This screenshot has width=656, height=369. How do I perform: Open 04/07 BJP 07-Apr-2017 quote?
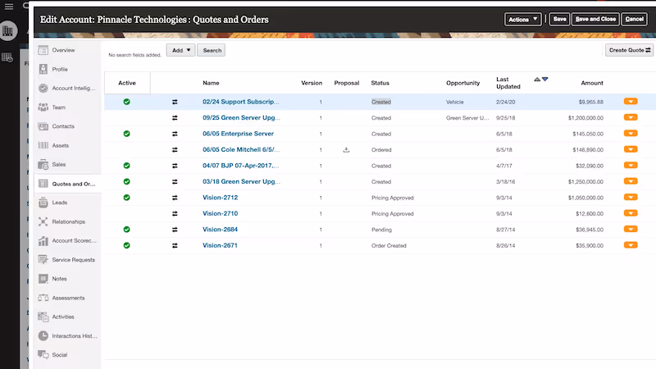click(x=240, y=166)
